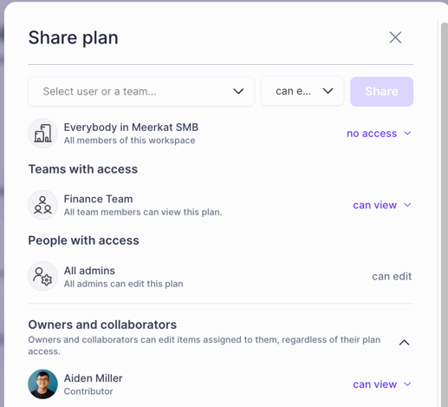The image size is (448, 407).
Task: Click the chevron beside Finance Team can view
Action: point(407,205)
